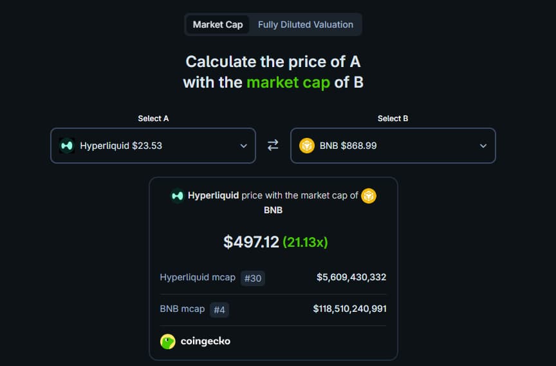Click the CoinGecko gecko logo icon

(x=168, y=342)
